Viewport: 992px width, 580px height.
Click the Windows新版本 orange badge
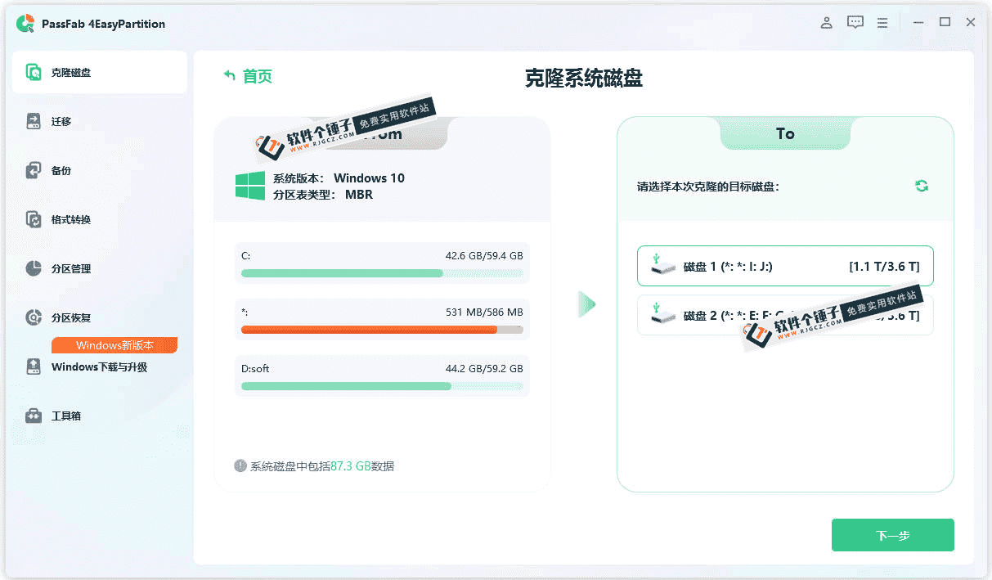(x=114, y=345)
